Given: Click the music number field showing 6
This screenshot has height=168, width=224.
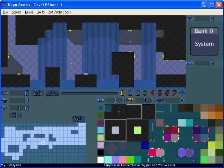Looking at the screenshot, I should [x=20, y=93].
